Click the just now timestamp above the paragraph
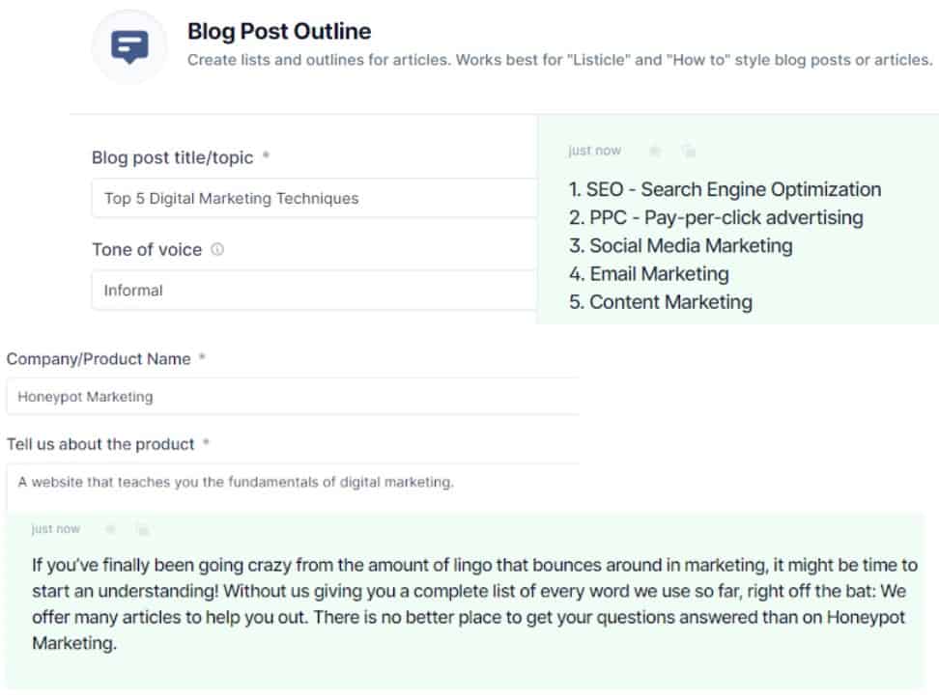939x699 pixels. 55,529
